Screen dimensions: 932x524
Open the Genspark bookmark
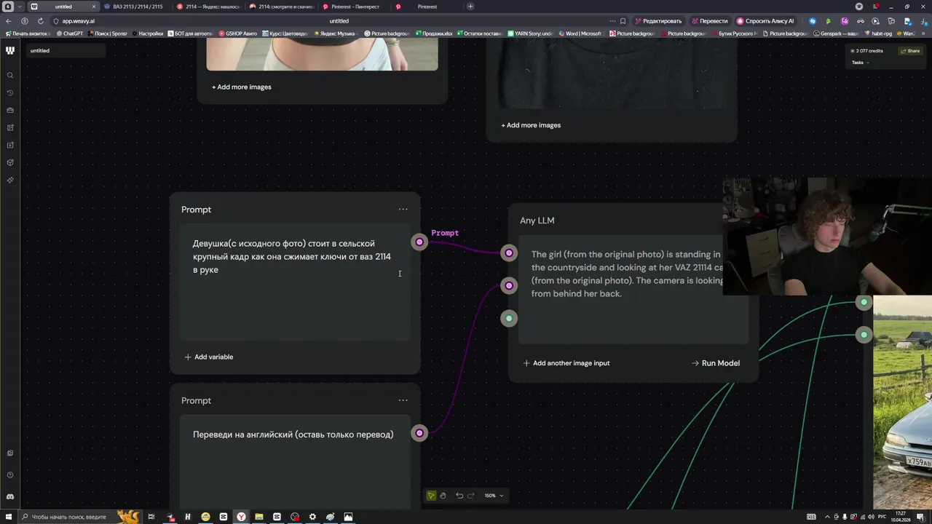(x=836, y=33)
